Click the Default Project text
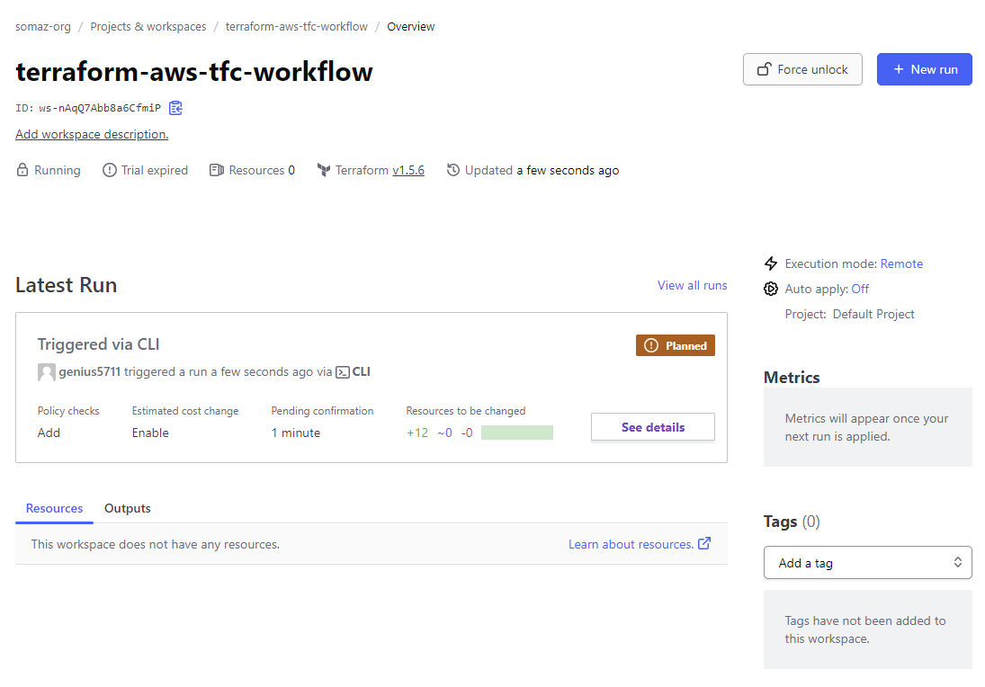The height and width of the screenshot is (687, 985). tap(873, 314)
